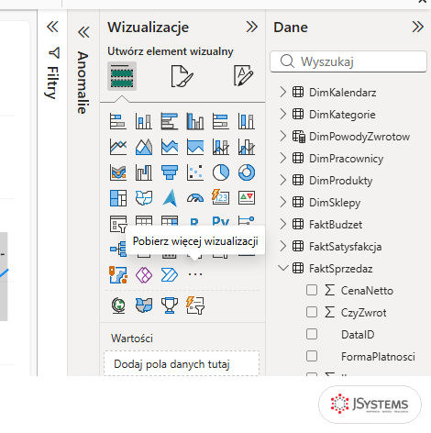Click the DimProdukty table name
Image resolution: width=431 pixels, height=433 pixels.
(x=341, y=181)
